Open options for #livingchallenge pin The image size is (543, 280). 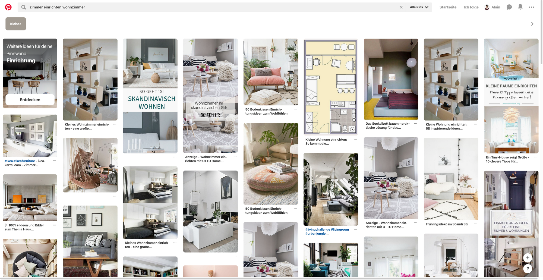[x=355, y=229]
